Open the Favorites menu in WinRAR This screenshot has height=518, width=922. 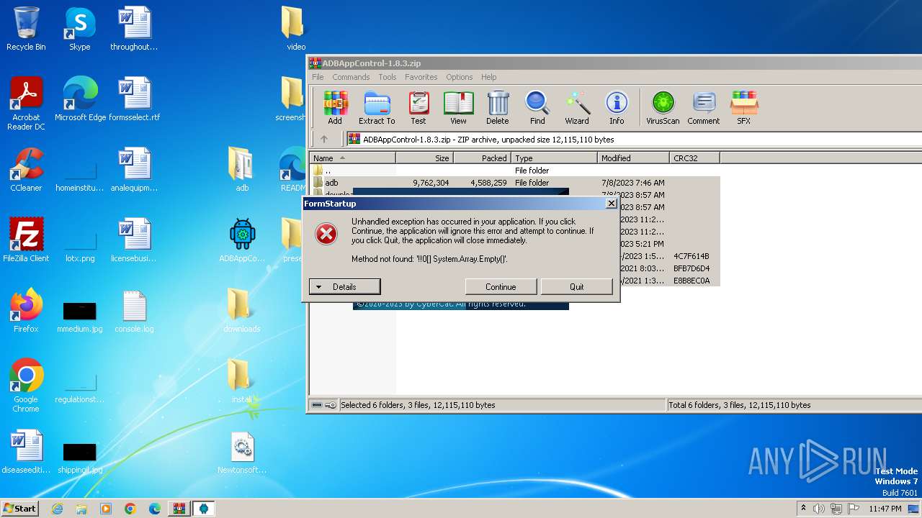421,77
